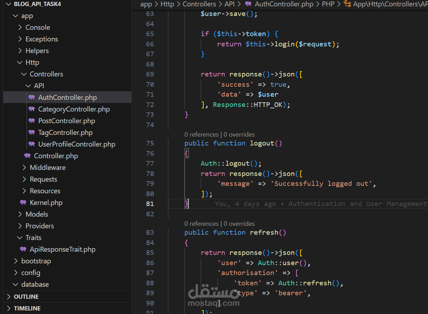Screen dimensions: 428x314
Task: Click 'Auth::logout();' on line 77
Action: pos(231,163)
